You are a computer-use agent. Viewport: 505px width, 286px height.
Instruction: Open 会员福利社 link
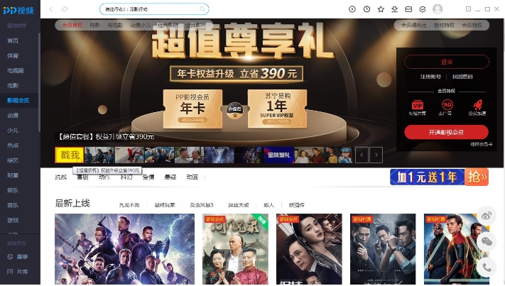414,25
